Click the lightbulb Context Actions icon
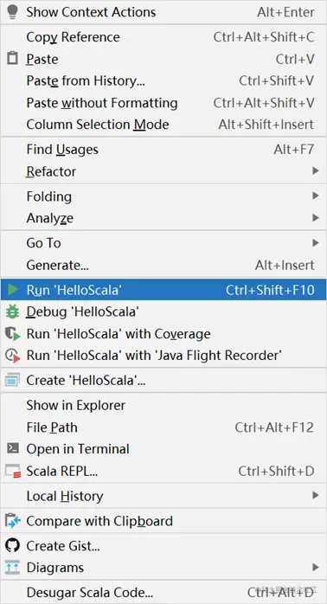Screen dimensions: 327x604 pos(13,12)
